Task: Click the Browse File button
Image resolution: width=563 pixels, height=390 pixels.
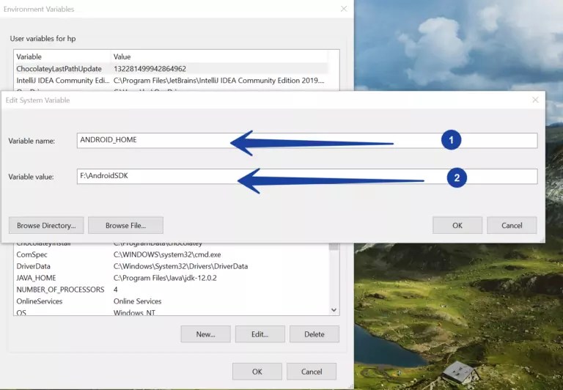Action: coord(125,225)
